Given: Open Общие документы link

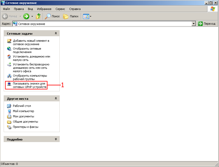Looking at the screenshot, I should point(26,122).
